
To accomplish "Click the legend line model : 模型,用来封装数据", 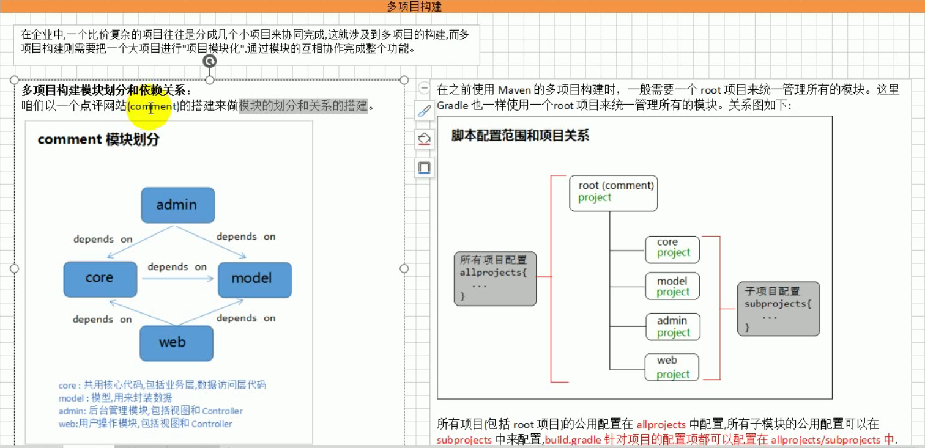I will click(116, 398).
